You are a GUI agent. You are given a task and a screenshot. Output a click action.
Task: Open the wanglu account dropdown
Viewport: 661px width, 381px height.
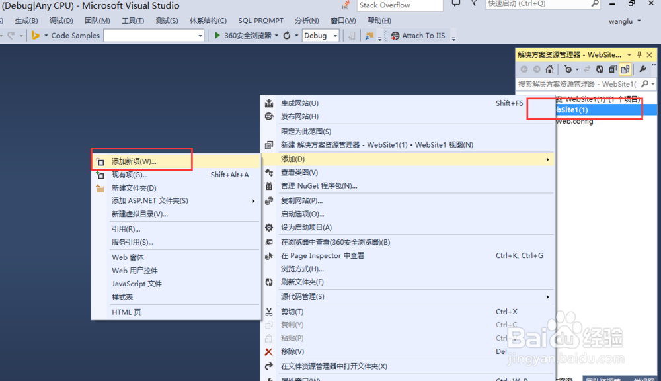pos(625,21)
